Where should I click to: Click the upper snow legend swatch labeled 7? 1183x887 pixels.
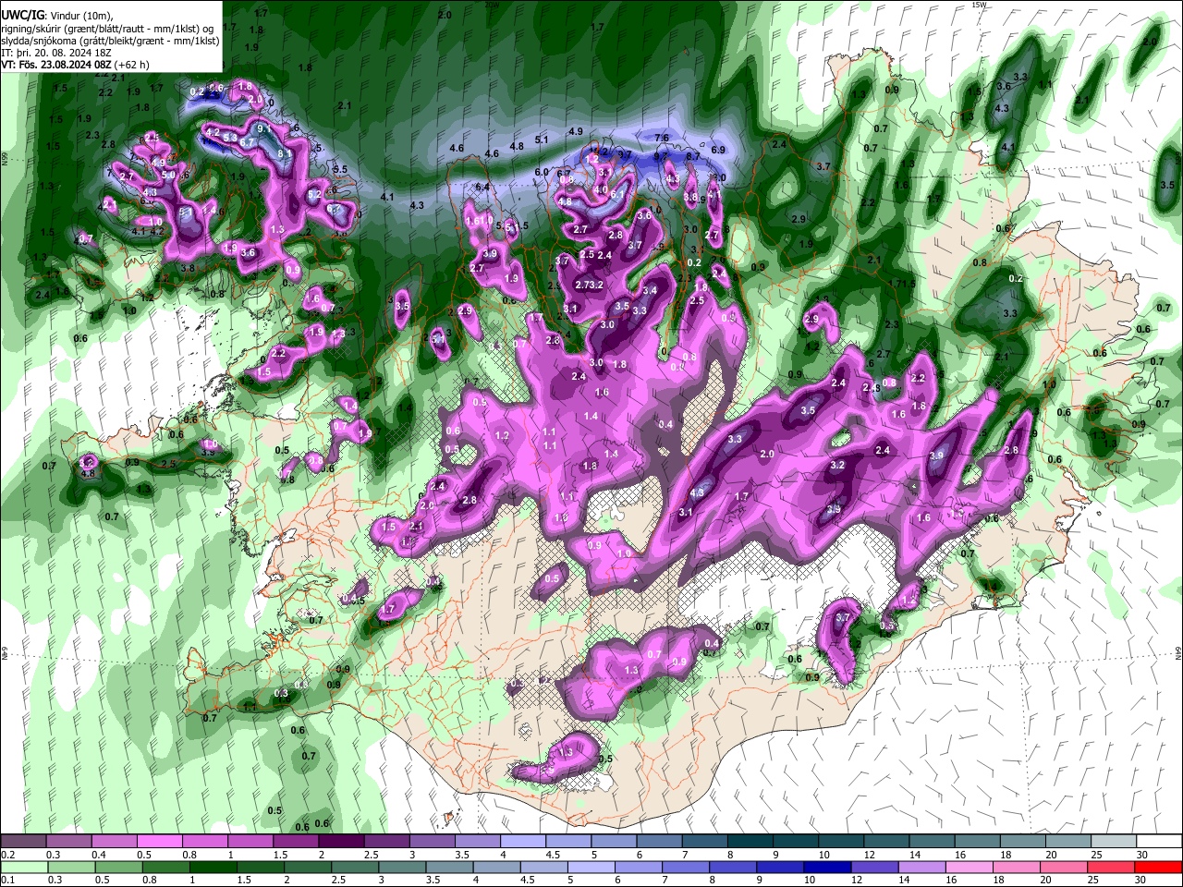pyautogui.click(x=703, y=842)
